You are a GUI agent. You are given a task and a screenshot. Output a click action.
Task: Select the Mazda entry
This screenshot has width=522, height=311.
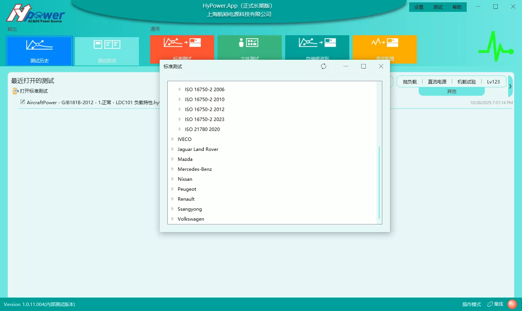185,159
